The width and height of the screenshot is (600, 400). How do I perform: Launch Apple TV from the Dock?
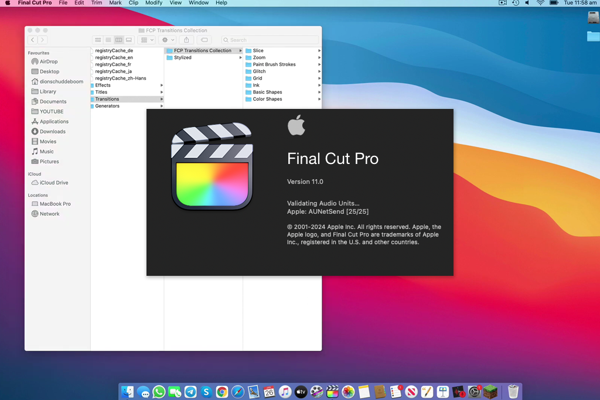click(x=301, y=392)
